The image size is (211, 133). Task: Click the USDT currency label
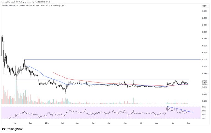204,6
